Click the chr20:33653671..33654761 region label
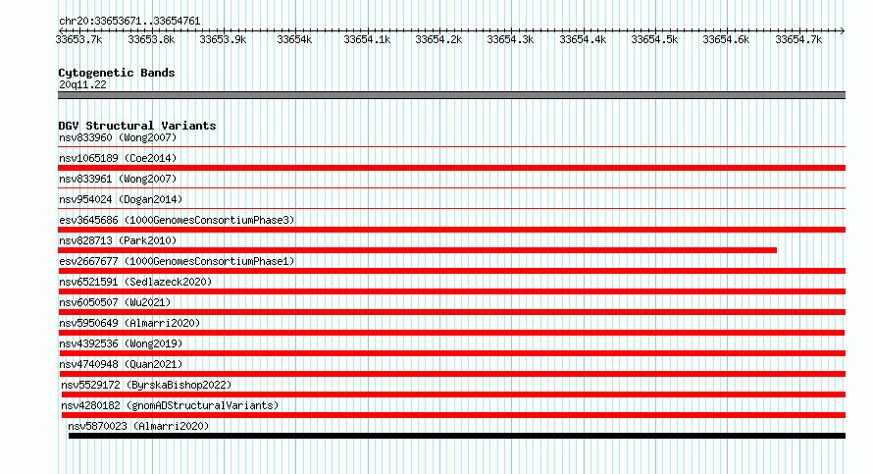The width and height of the screenshot is (873, 474). click(x=129, y=21)
